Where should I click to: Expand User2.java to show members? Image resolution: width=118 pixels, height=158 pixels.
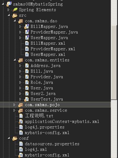[20, 94]
